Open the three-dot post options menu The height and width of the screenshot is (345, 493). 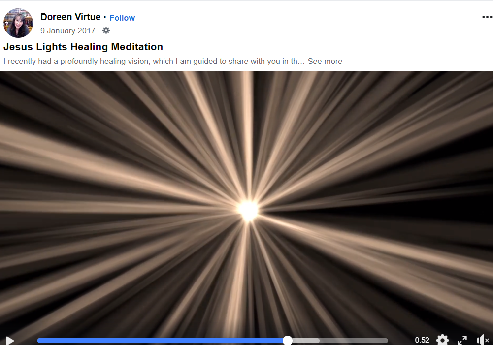487,17
